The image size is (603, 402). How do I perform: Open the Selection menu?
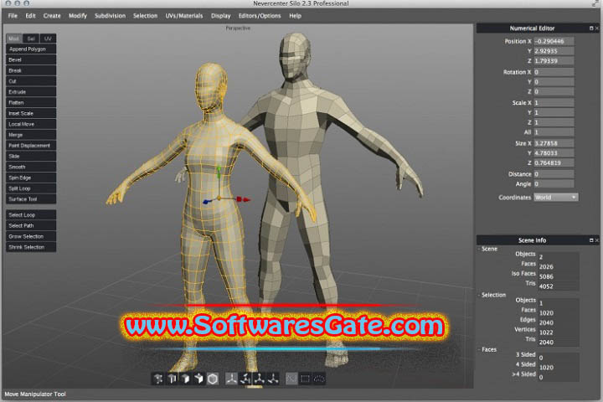(146, 16)
